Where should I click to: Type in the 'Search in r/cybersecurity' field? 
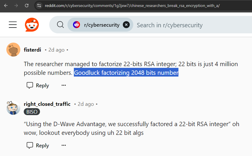tap(188, 25)
